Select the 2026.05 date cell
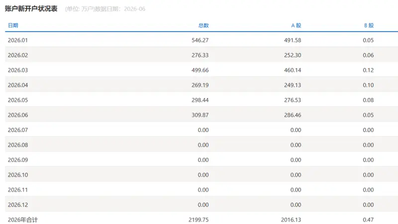This screenshot has height=224, width=398. pyautogui.click(x=18, y=100)
